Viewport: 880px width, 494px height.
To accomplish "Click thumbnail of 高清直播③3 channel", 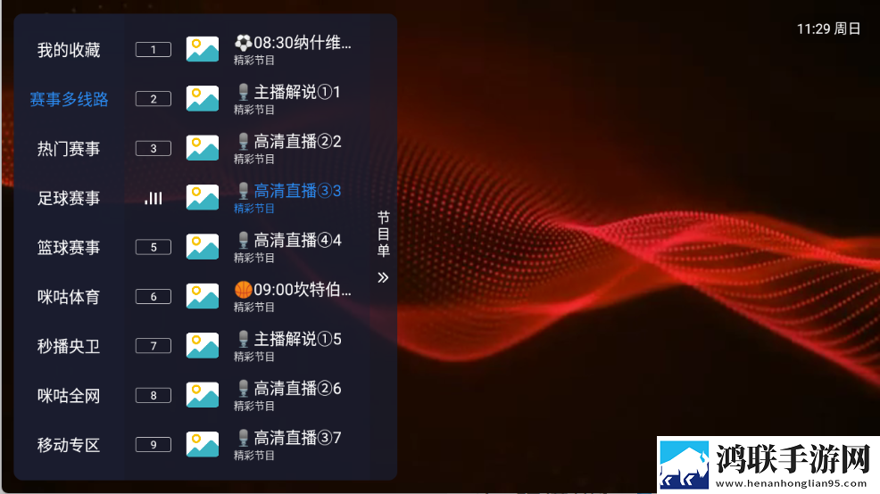I will tap(203, 197).
